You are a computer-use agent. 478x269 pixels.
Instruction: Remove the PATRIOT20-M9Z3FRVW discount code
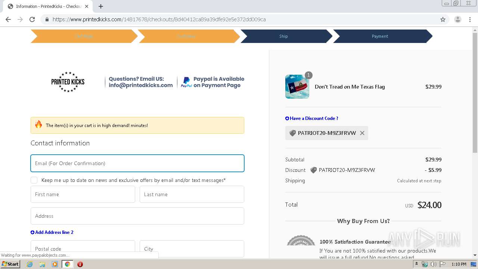tap(362, 133)
